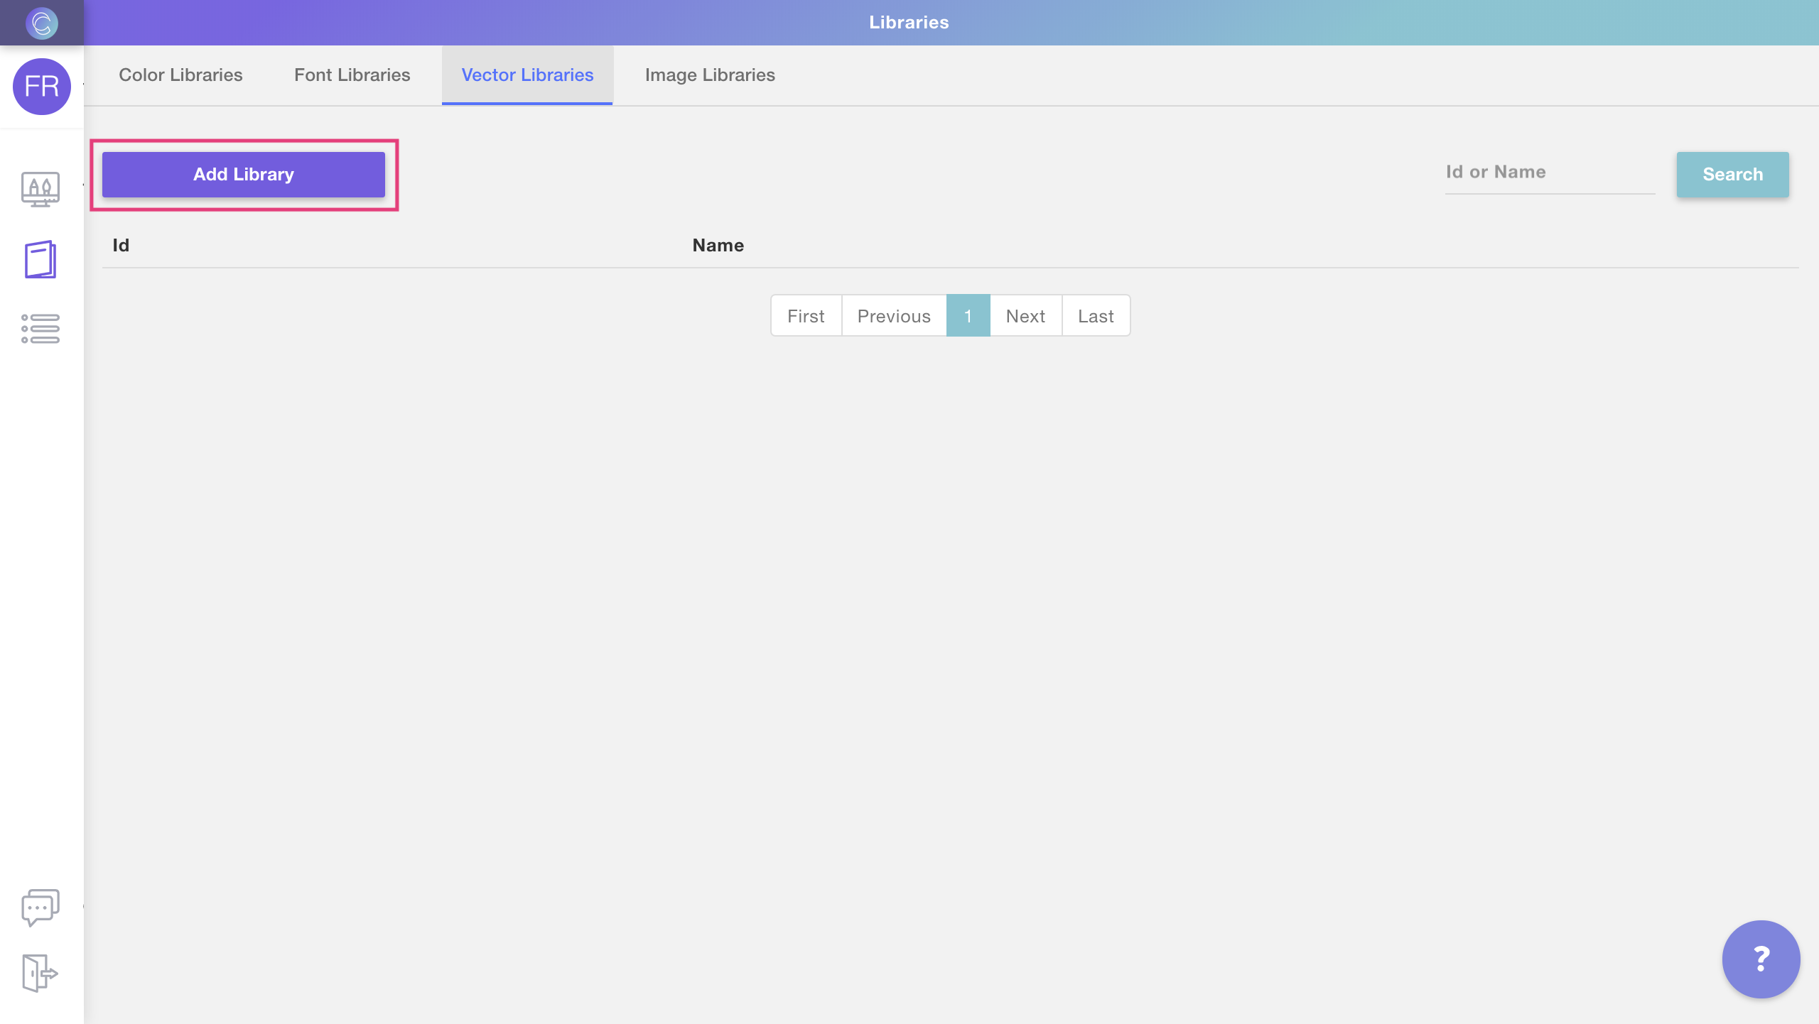This screenshot has width=1819, height=1024.
Task: Switch to the Color Libraries tab
Action: pyautogui.click(x=181, y=75)
